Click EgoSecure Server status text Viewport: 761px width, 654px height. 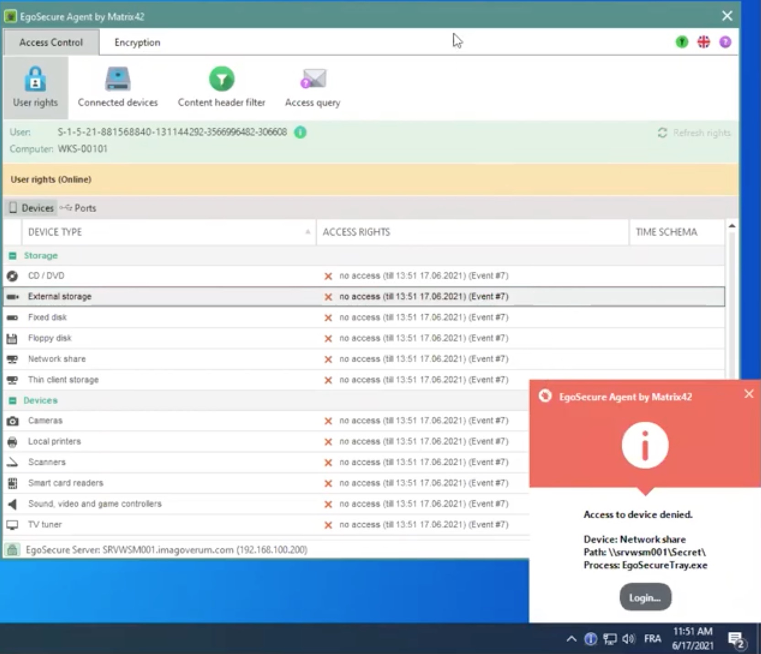click(x=166, y=550)
